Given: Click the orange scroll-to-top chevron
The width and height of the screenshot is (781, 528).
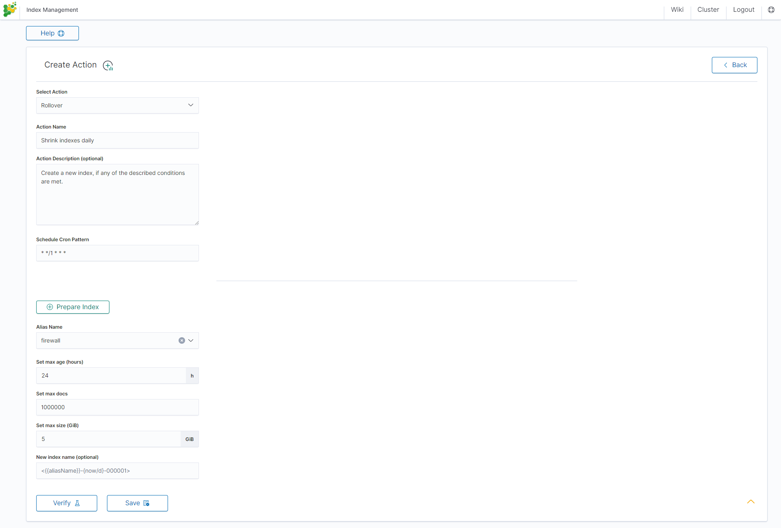Looking at the screenshot, I should click(750, 502).
